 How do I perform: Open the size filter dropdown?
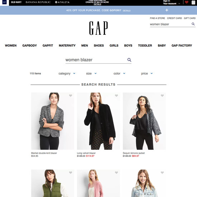(91, 73)
